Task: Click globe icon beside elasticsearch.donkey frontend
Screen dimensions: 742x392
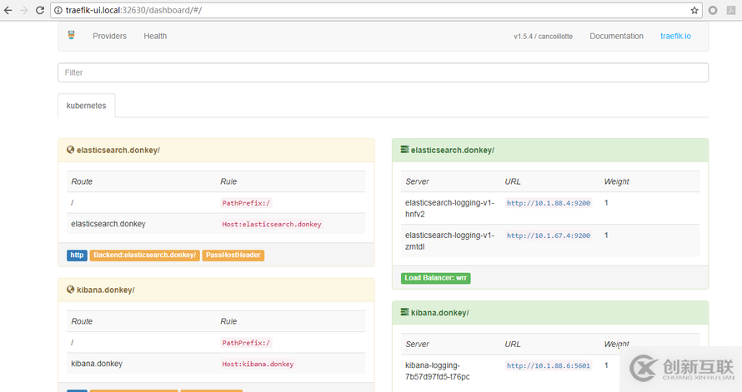Action: [x=71, y=150]
